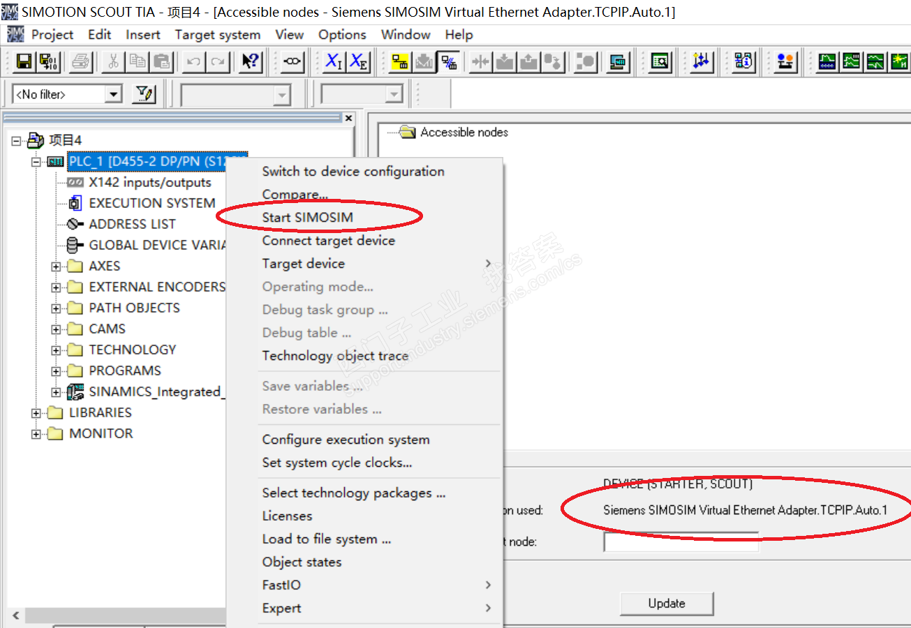Image resolution: width=911 pixels, height=628 pixels.
Task: Select Accessible nodes folder in right pane
Action: pyautogui.click(x=464, y=132)
